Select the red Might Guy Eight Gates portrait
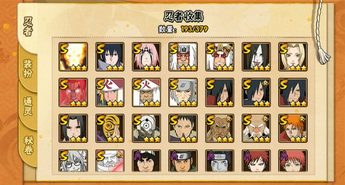Screen dimensions: 345x185 click(73, 92)
